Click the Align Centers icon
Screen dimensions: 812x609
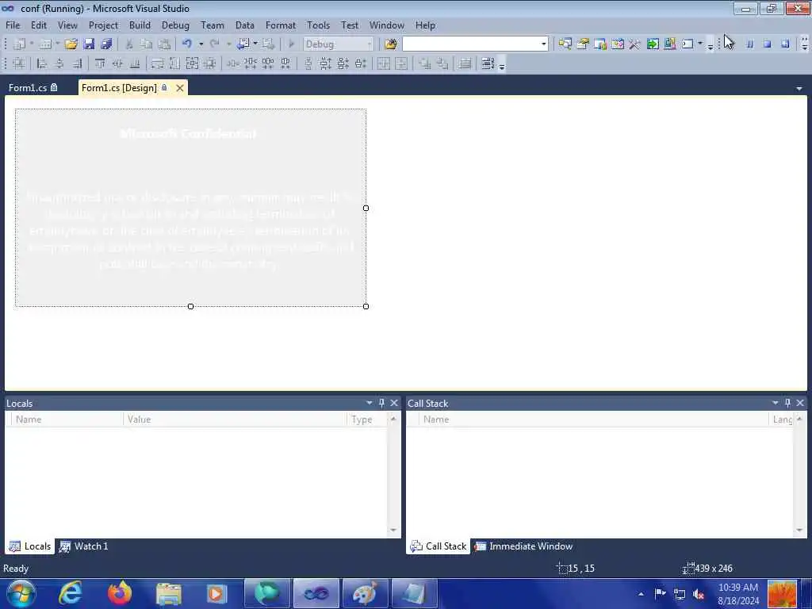coord(59,63)
